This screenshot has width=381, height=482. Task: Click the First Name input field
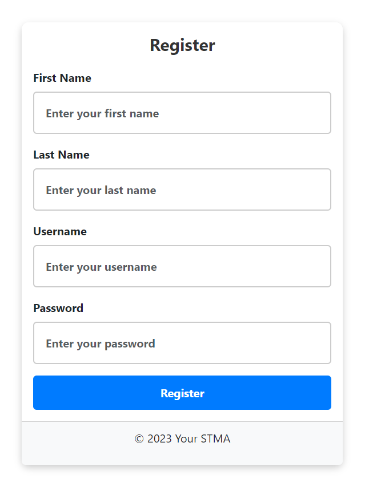(182, 113)
